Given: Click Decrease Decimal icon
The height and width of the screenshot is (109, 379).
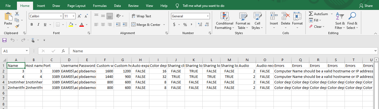Looking at the screenshot, I should [207, 24].
